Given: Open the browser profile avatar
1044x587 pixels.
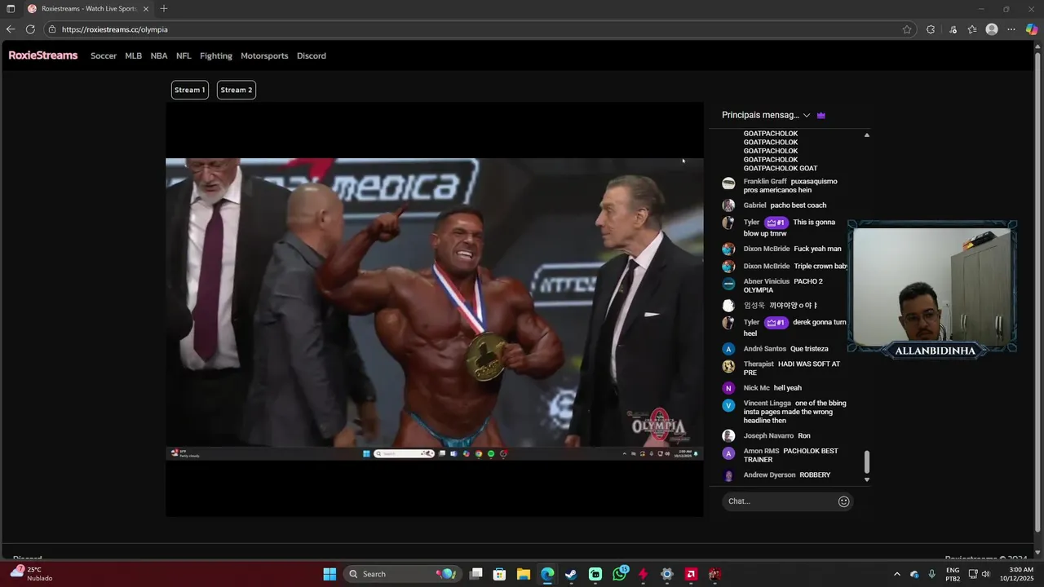Looking at the screenshot, I should [x=992, y=29].
